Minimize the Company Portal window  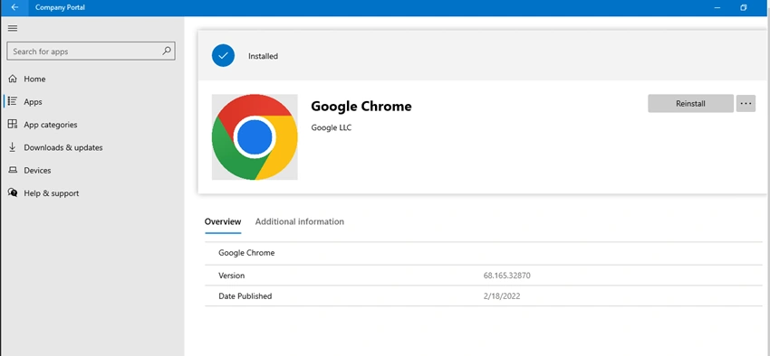pos(718,7)
